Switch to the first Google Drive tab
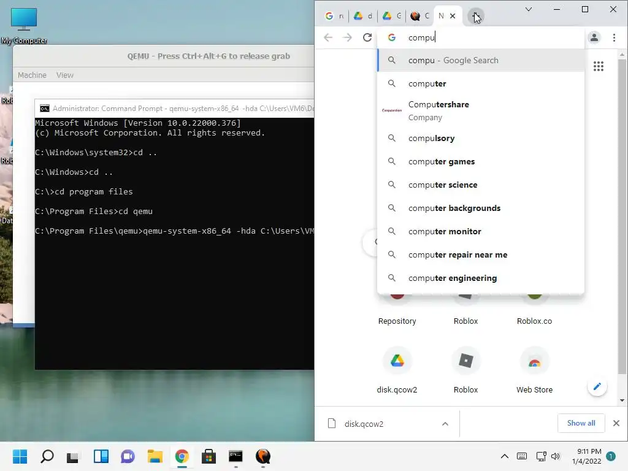 (x=363, y=16)
